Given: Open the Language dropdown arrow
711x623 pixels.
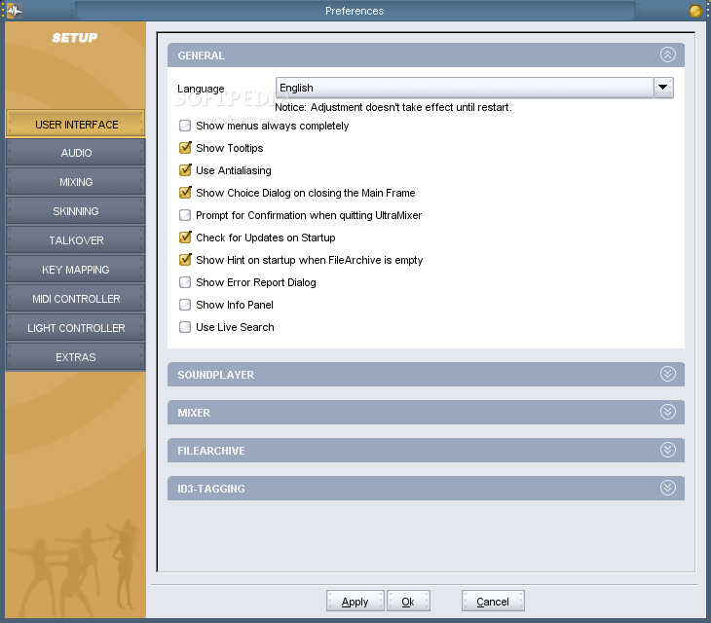Looking at the screenshot, I should coord(663,88).
